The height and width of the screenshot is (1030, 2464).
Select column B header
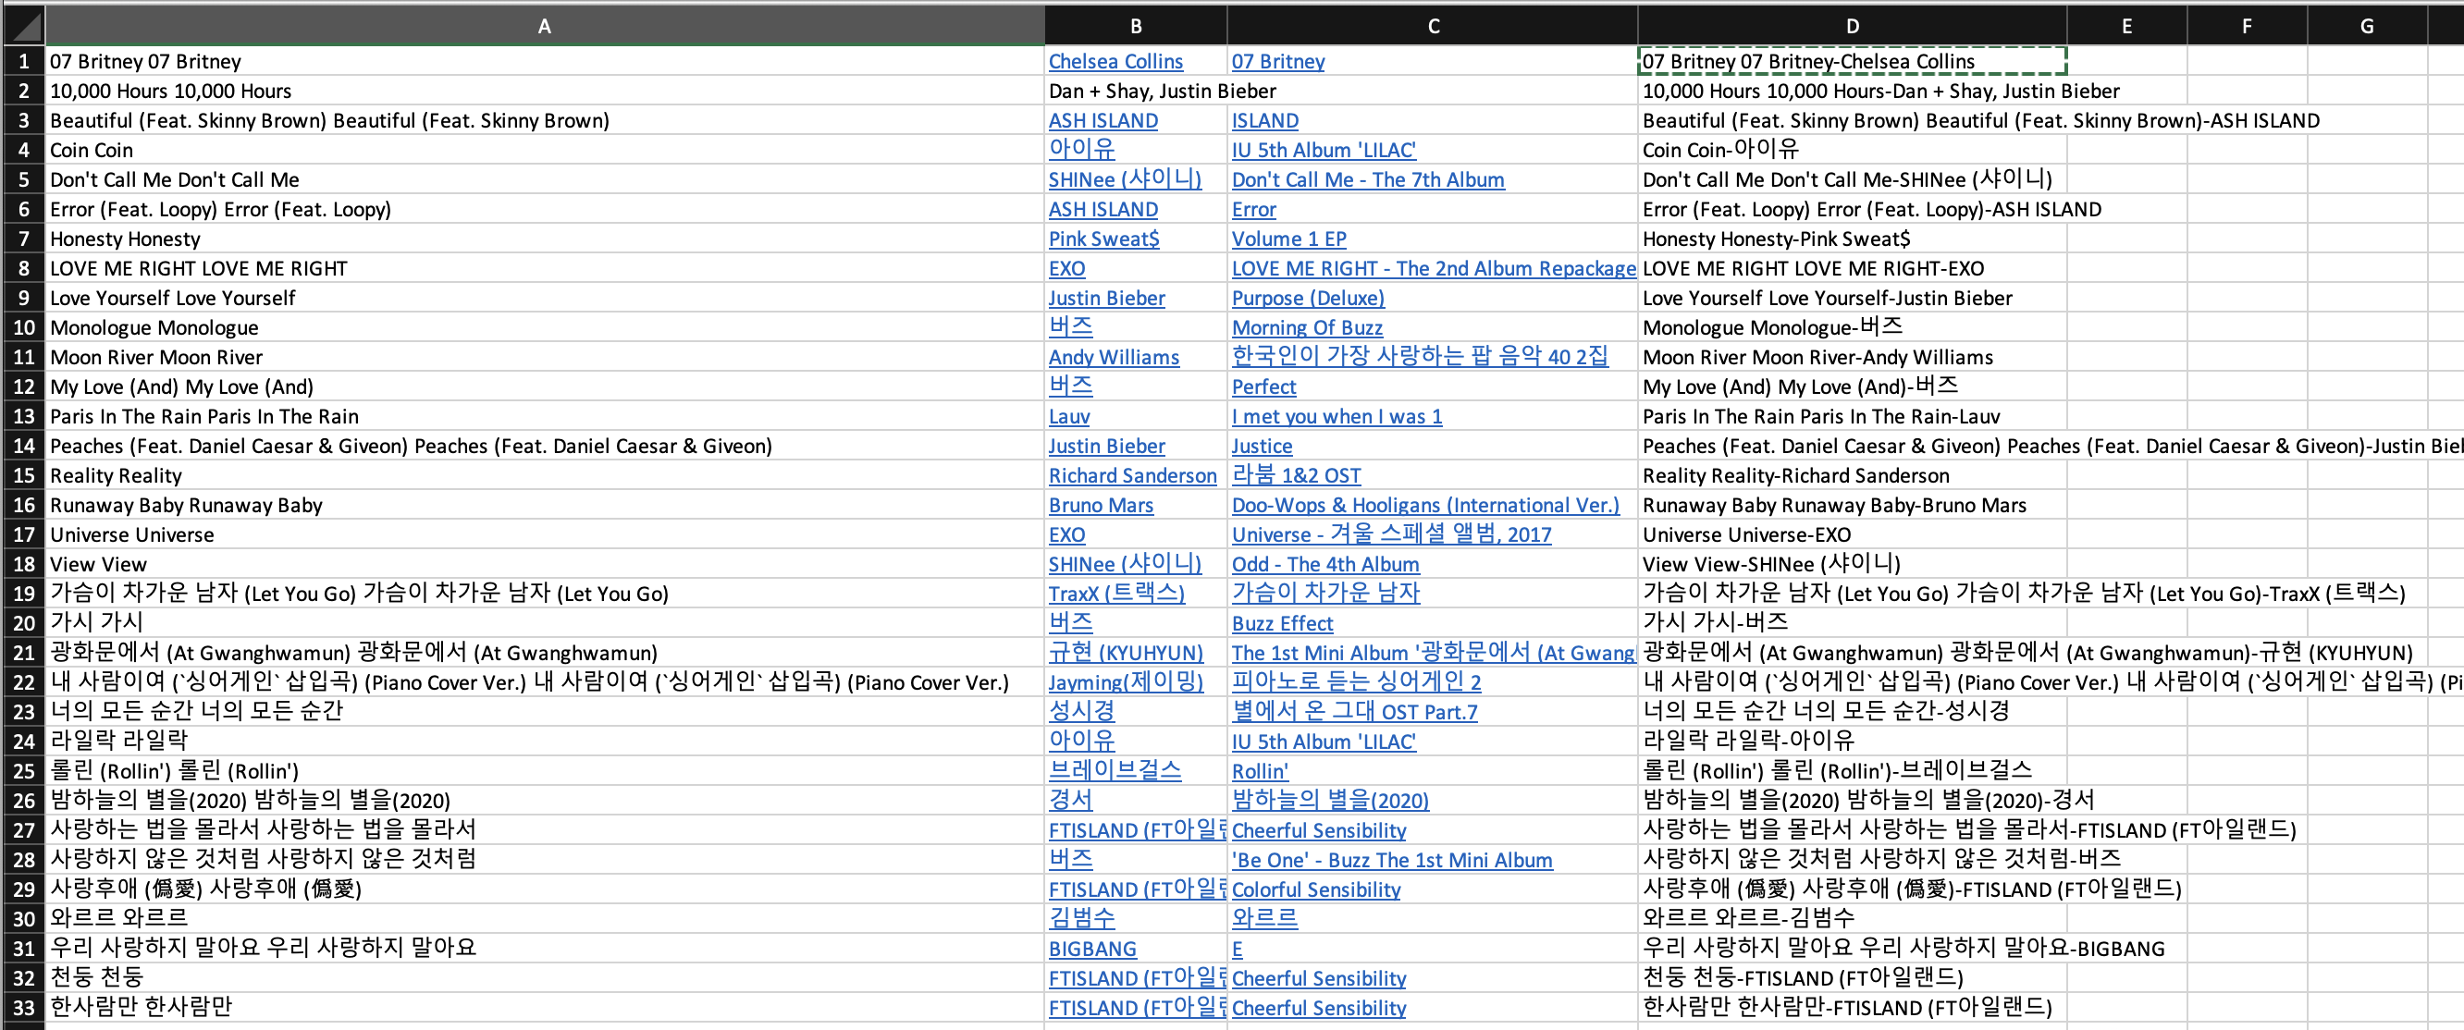[1136, 26]
